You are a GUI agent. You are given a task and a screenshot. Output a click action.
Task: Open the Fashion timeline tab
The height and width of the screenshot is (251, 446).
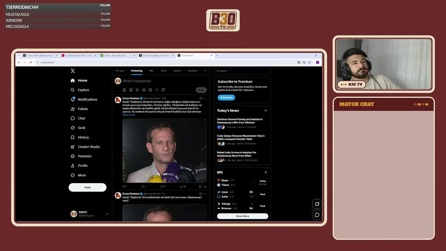[192, 71]
